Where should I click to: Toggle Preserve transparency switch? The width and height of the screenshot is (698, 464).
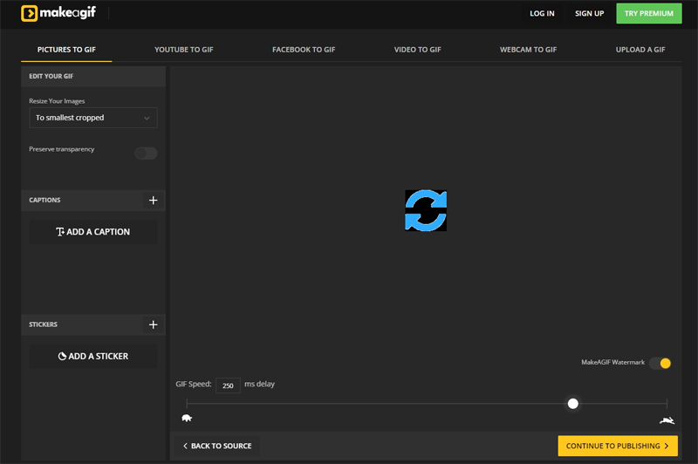[x=146, y=154]
